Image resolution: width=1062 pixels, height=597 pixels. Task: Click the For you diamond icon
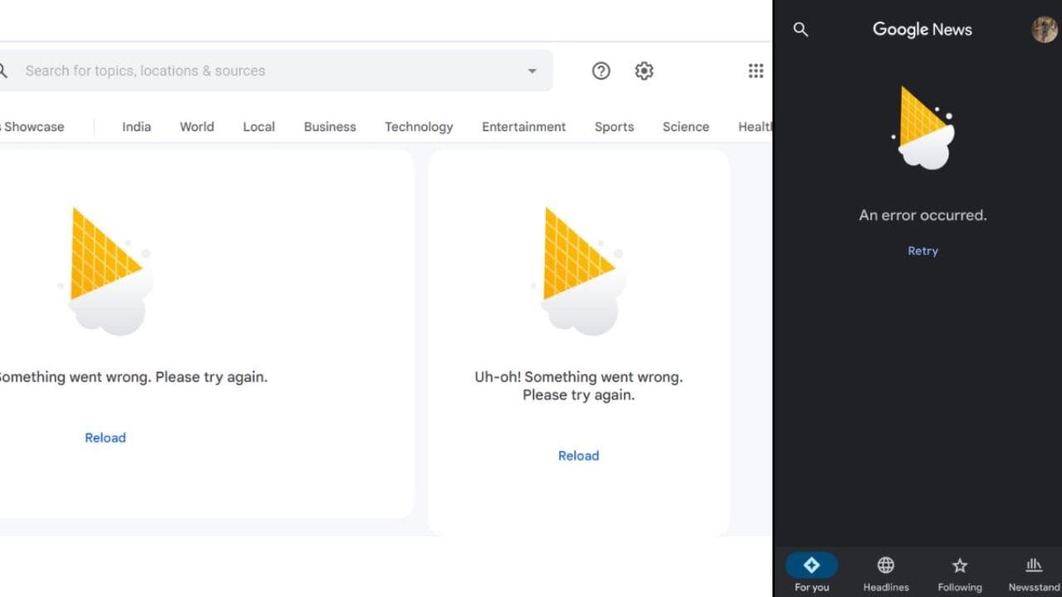coord(811,565)
